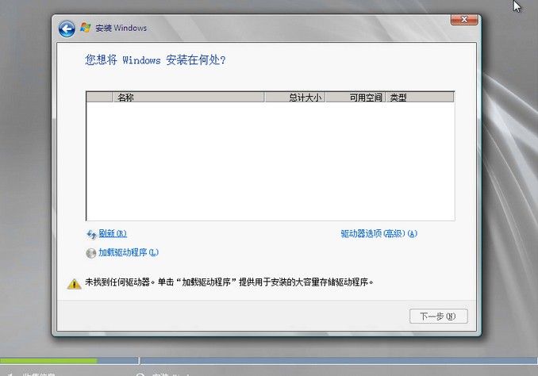Open 加载驱动程序(L) link
Image resolution: width=538 pixels, height=376 pixels.
(129, 252)
